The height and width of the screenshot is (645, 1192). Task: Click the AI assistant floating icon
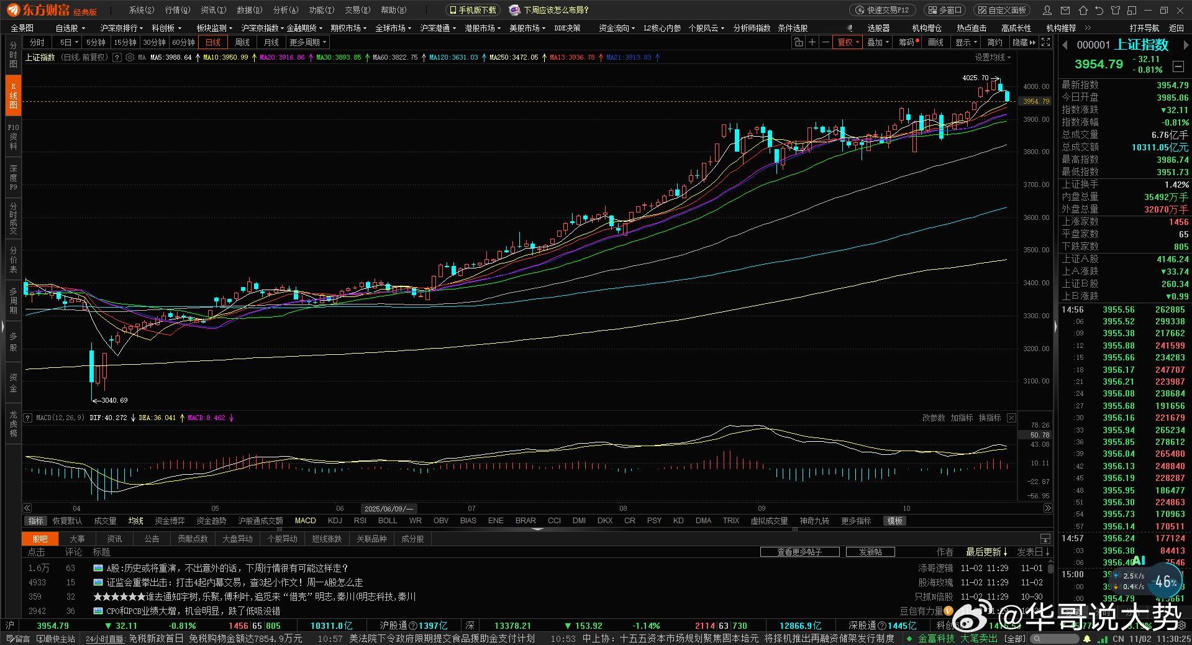coord(1138,561)
